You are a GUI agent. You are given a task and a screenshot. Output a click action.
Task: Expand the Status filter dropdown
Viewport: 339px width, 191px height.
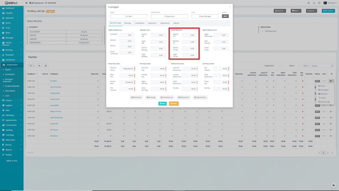pyautogui.click(x=292, y=66)
